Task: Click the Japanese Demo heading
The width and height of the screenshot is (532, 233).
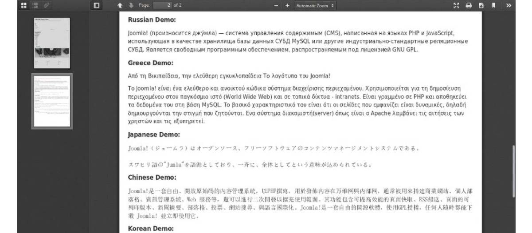Action: coord(154,135)
